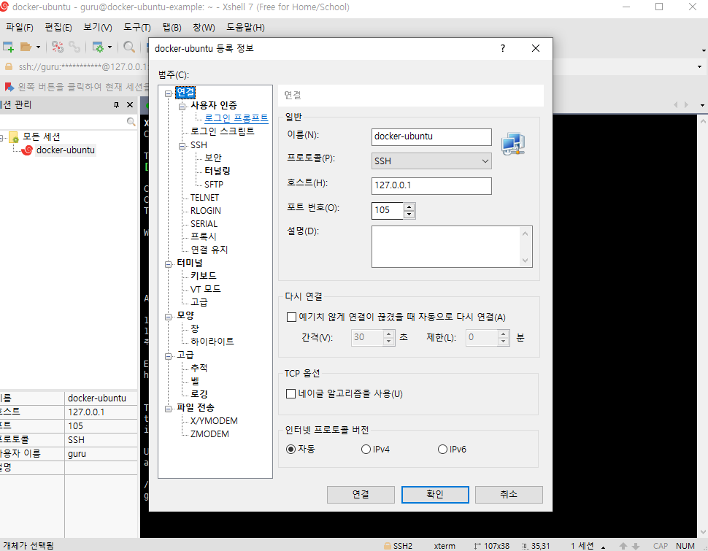Click the disconnect icon in toolbar
The image size is (708, 551).
tap(58, 47)
